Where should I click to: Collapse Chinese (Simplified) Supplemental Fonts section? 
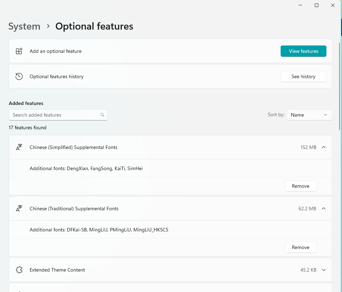coord(324,148)
